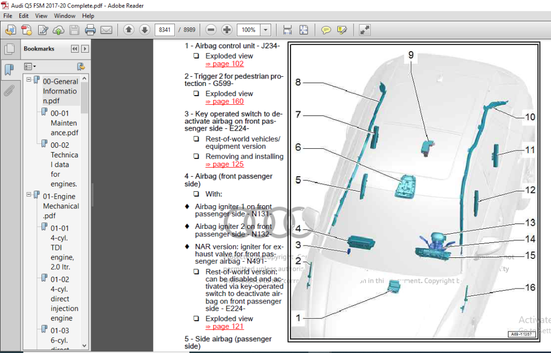Click the bookmarks scrollbar up arrow
Image resolution: width=551 pixels, height=353 pixels.
pos(84,79)
